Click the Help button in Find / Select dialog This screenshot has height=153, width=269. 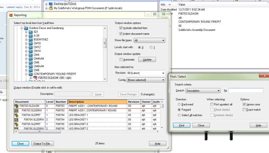[x=258, y=125]
